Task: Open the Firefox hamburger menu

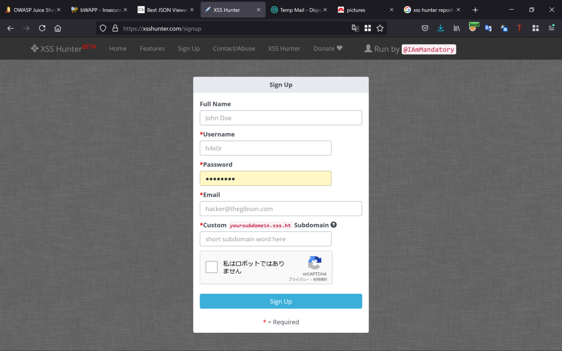Action: click(551, 28)
